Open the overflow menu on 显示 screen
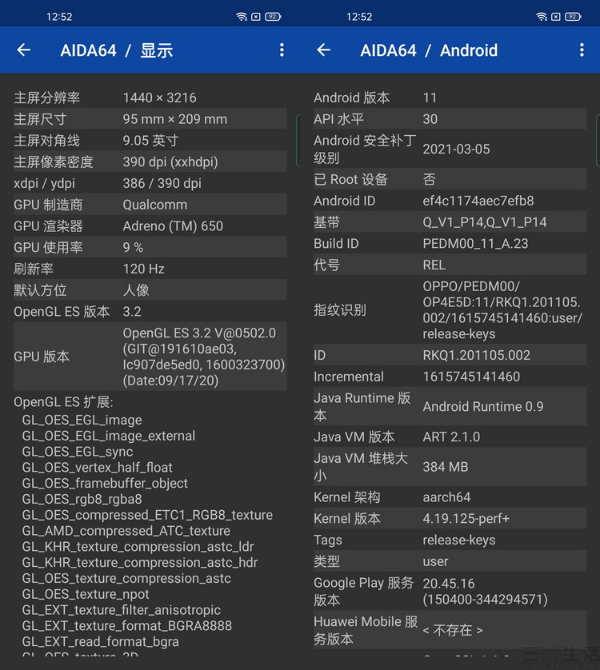600x670 pixels. [282, 50]
